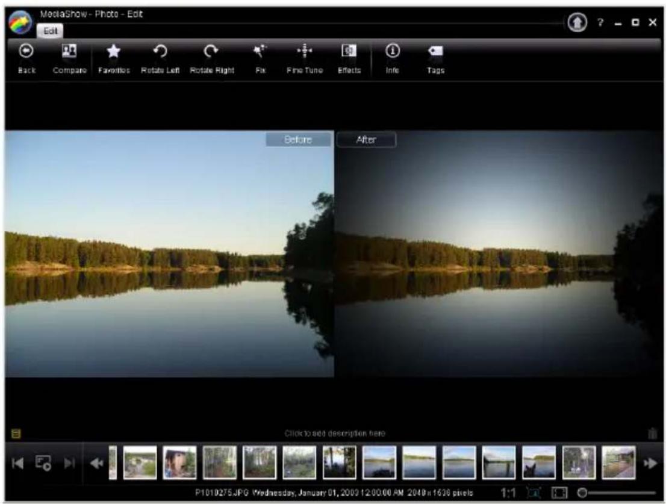Adjust the zoom slider handle
This screenshot has height=504, width=666.
point(582,493)
